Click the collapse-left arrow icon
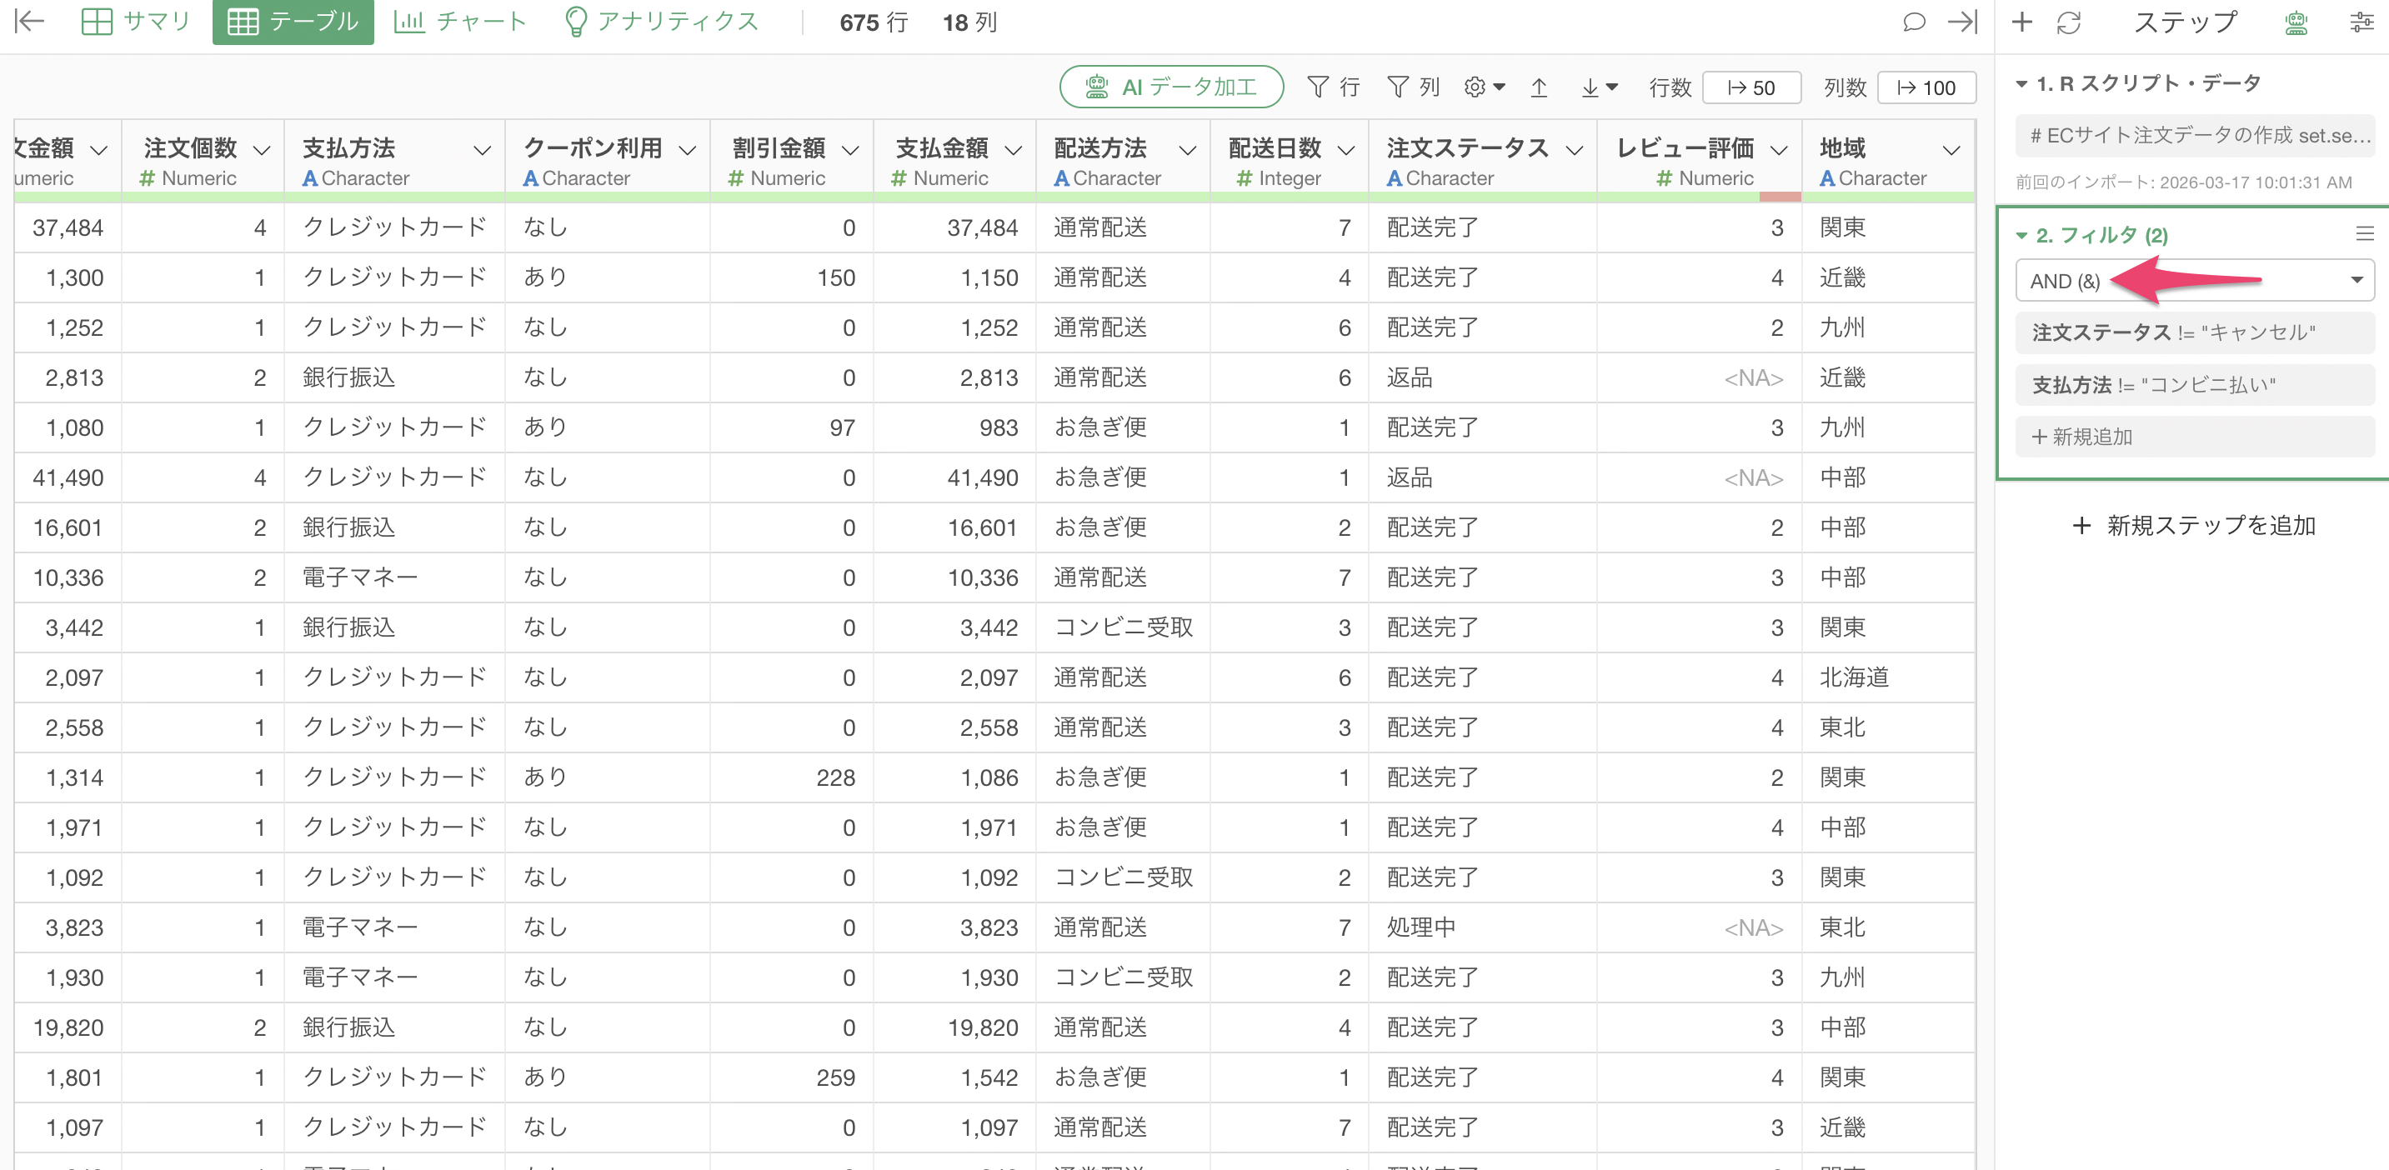The height and width of the screenshot is (1170, 2389). point(30,22)
